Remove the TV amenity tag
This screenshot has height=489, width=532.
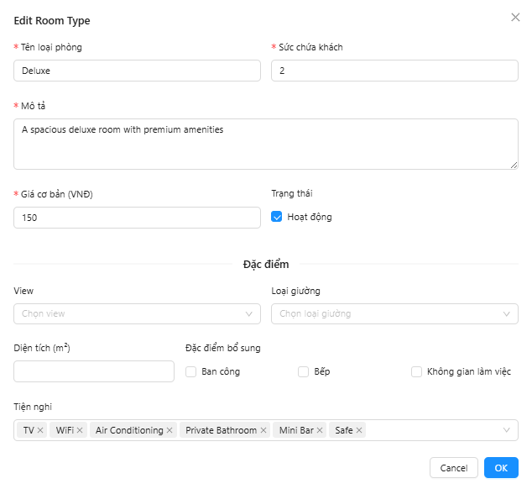coord(40,430)
